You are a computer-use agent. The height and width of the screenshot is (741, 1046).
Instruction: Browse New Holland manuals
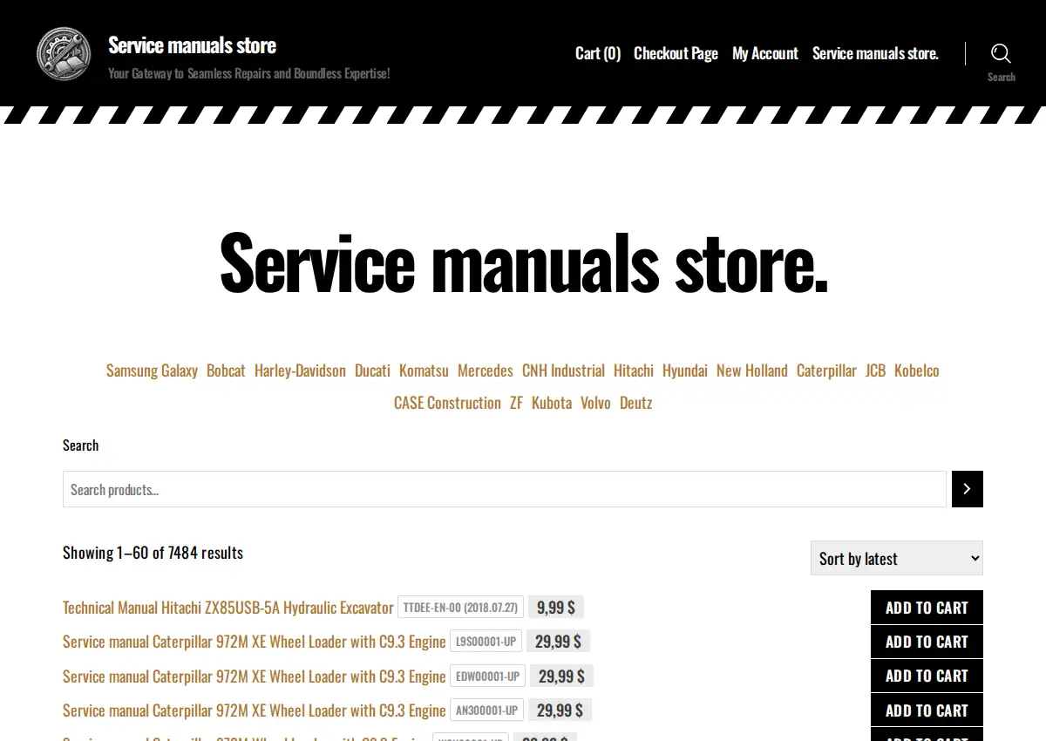[752, 370]
